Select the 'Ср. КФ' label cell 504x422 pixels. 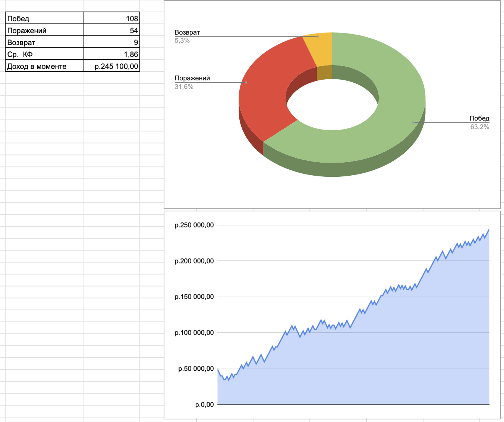point(44,54)
